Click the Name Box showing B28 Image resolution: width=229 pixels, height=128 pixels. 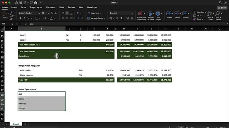[x=6, y=24]
